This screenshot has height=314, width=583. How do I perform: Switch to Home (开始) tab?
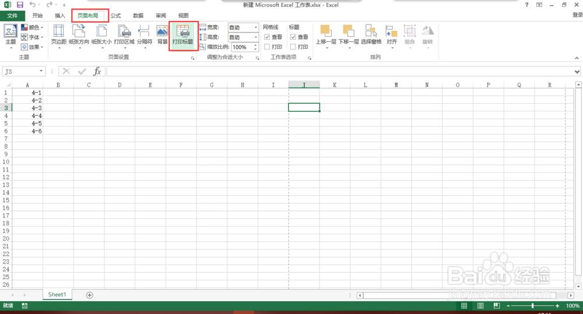click(37, 16)
